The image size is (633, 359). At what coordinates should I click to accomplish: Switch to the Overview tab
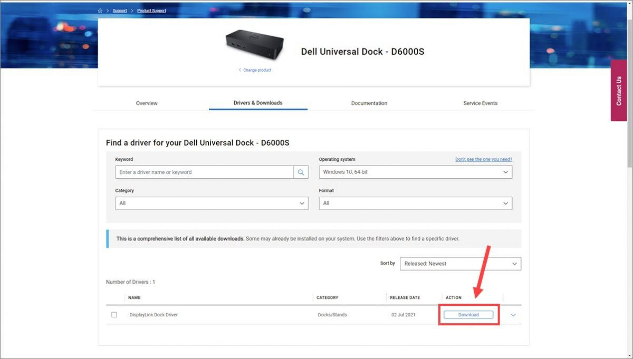click(x=146, y=103)
